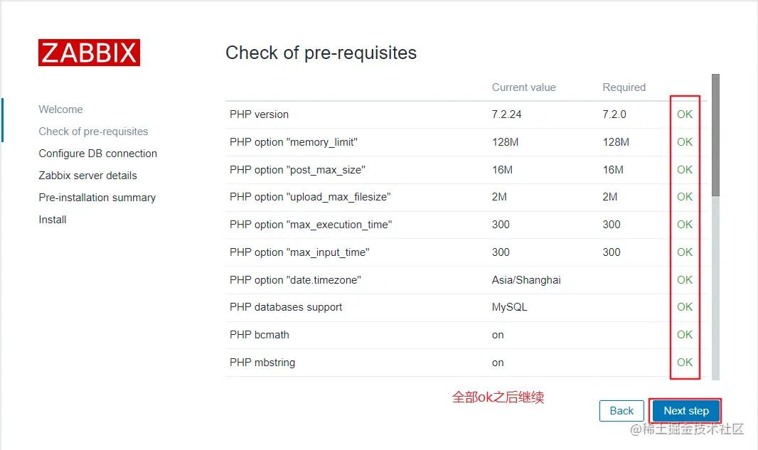This screenshot has height=450, width=758.
Task: Click the pre-requisites list scrollbar thumb
Action: (715, 135)
